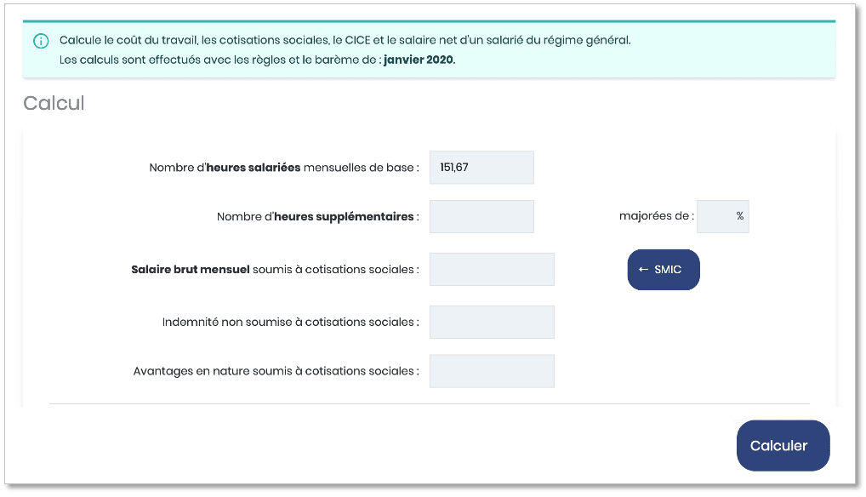Click the info circle icon in banner
The height and width of the screenshot is (497, 866).
click(41, 41)
